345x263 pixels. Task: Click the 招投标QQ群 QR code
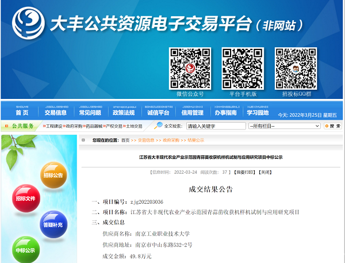pos(296,68)
